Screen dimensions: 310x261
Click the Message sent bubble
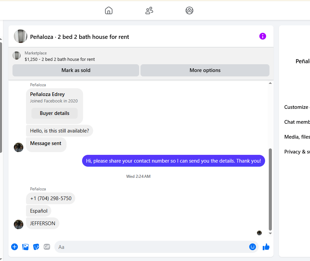(46, 145)
